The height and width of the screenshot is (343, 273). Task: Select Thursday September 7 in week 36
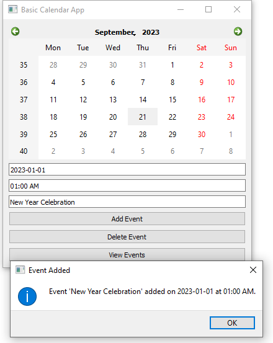point(143,82)
